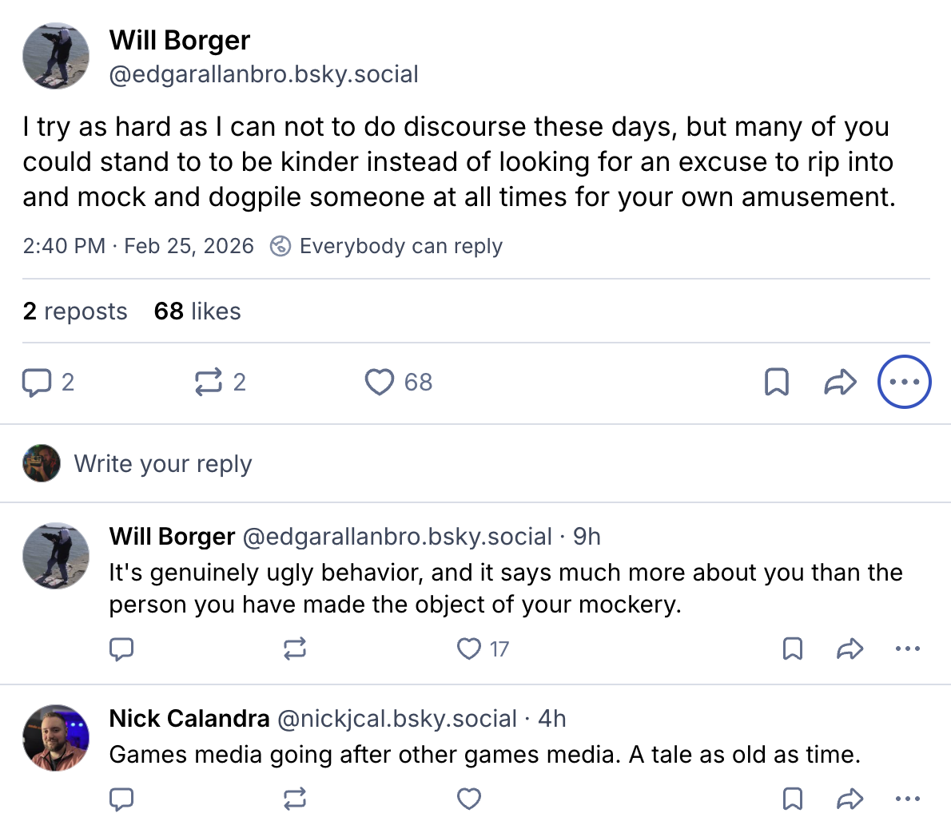Reply to the main post
Viewport: 951px width, 829px height.
coord(37,383)
